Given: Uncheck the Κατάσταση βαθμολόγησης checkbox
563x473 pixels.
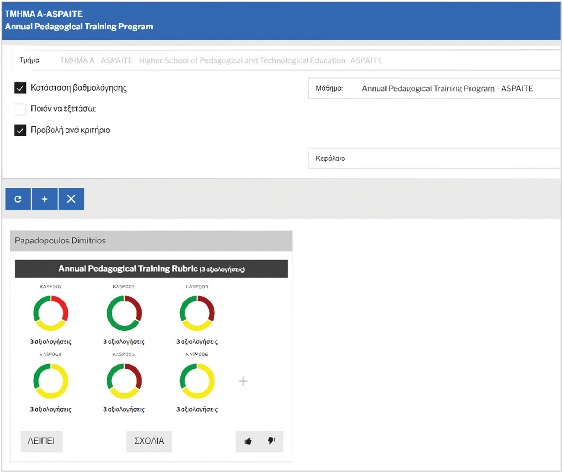Looking at the screenshot, I should point(20,88).
